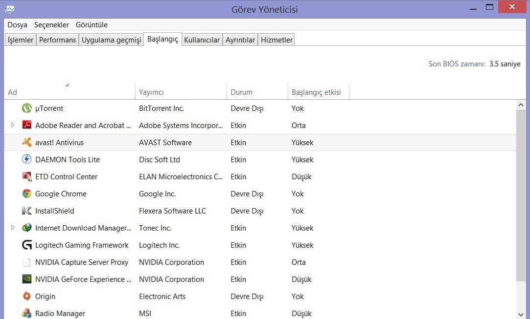The width and height of the screenshot is (530, 319).
Task: Select the Logitech Gaming Framework name
Action: tap(82, 245)
